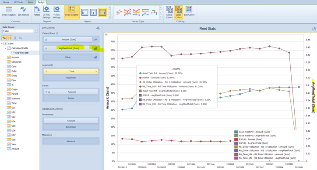Choose the fourth line series type icon

tap(145, 12)
